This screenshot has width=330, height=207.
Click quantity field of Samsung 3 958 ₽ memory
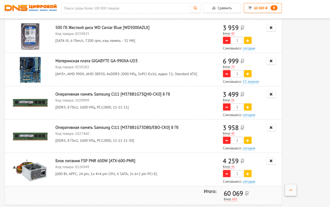(237, 140)
